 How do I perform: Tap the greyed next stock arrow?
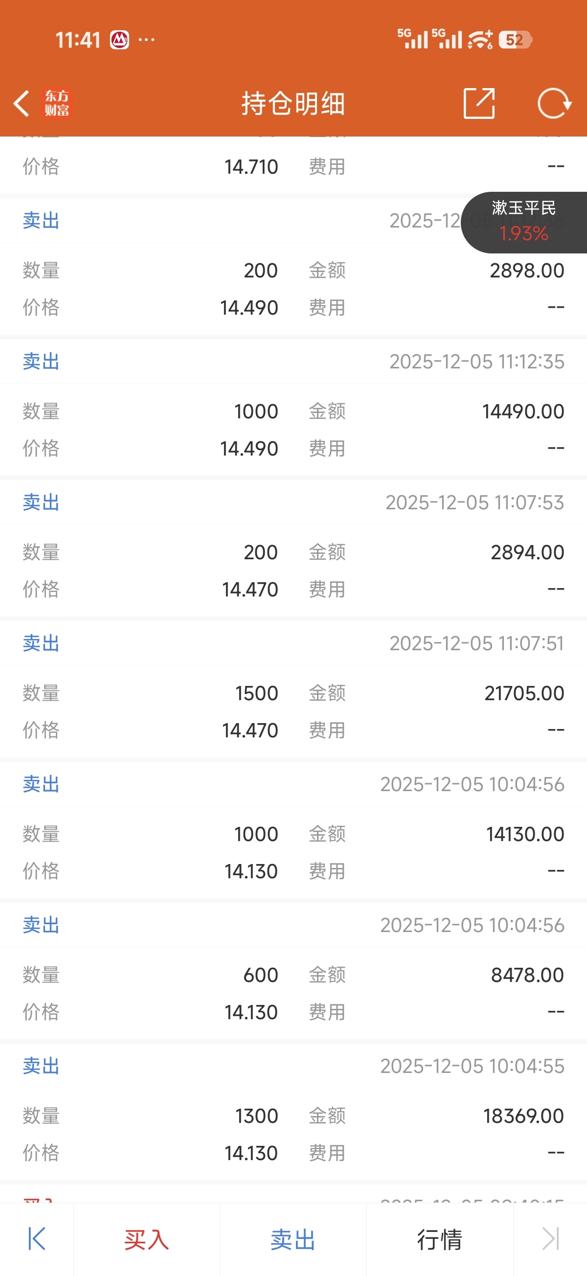pos(550,1239)
